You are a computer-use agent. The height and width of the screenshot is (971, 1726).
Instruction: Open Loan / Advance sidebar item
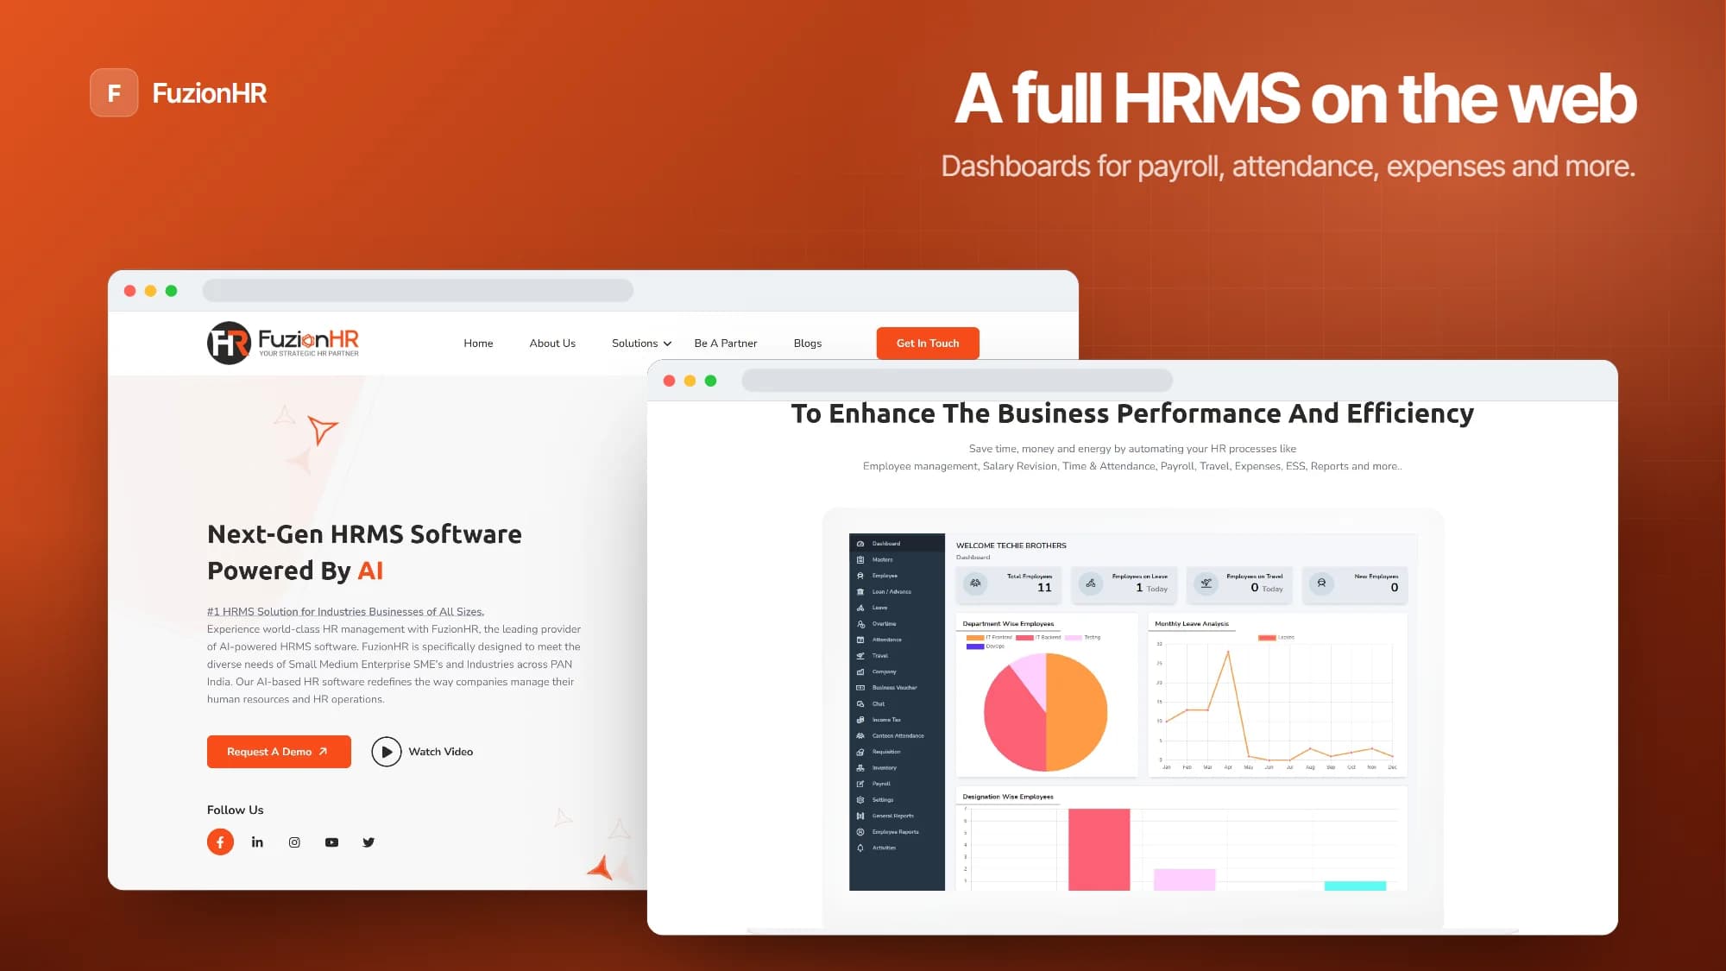[x=897, y=592]
